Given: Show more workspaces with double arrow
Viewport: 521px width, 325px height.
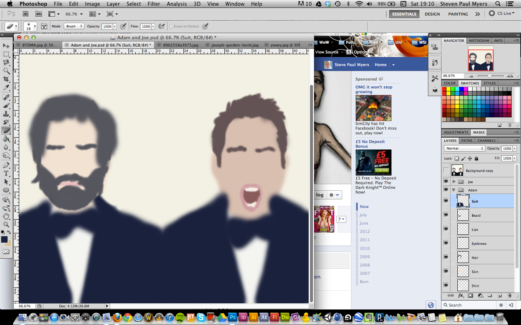Looking at the screenshot, I should pos(478,14).
